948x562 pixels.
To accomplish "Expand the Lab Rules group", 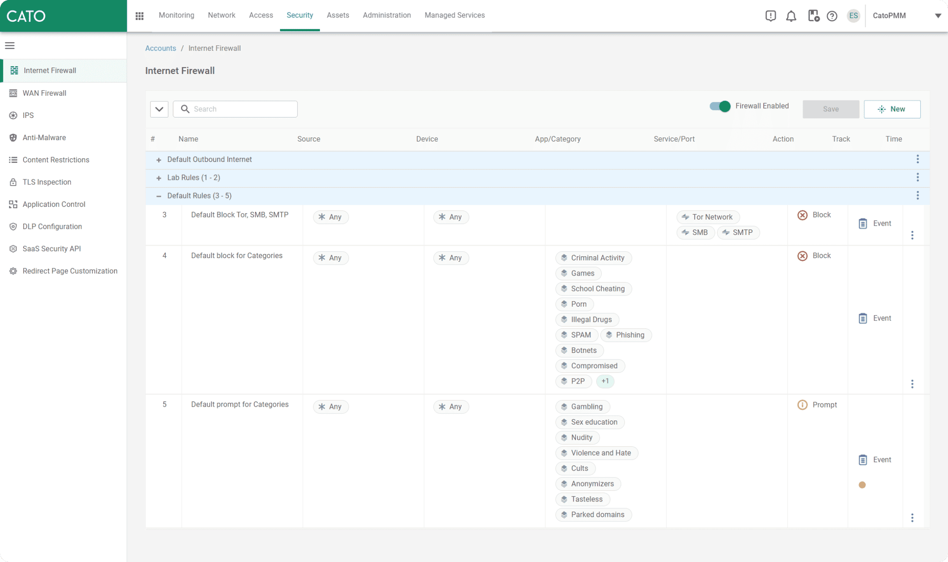I will pyautogui.click(x=159, y=177).
